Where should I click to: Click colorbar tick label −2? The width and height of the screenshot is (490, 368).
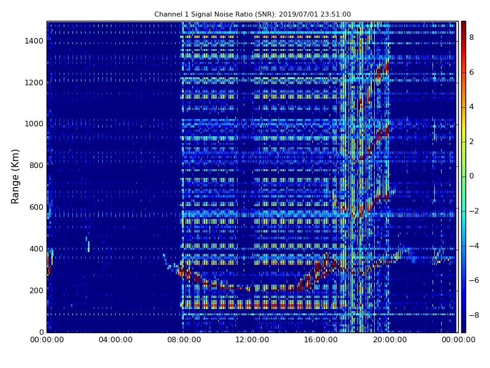tap(474, 211)
